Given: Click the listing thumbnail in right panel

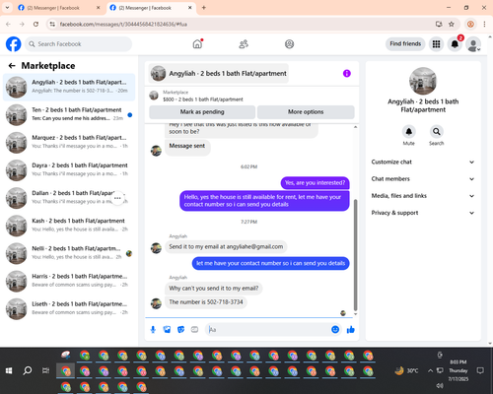Looking at the screenshot, I should [x=423, y=81].
